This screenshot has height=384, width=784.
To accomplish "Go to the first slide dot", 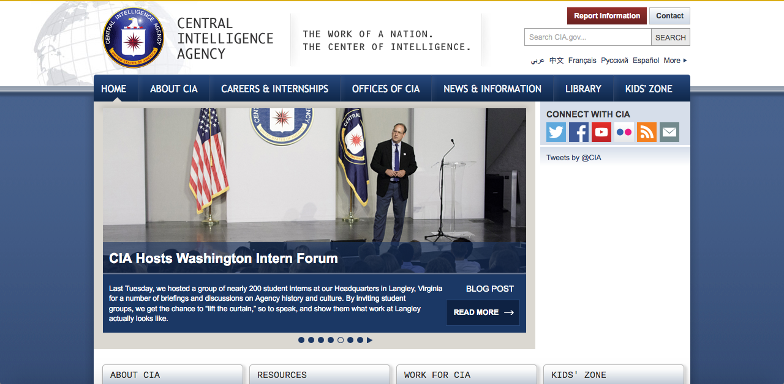I will point(301,340).
